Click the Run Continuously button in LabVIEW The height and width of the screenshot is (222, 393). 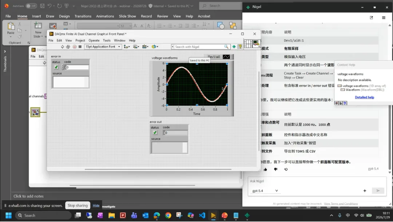[x=68, y=47]
